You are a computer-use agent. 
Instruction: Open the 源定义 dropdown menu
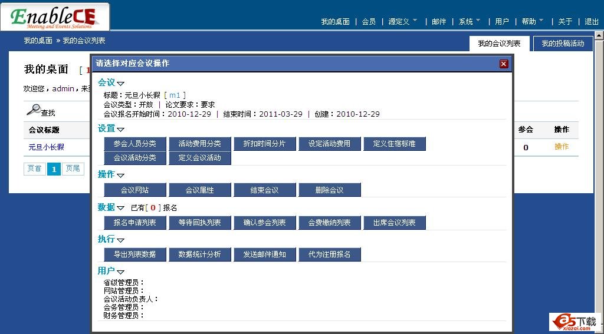(x=402, y=22)
